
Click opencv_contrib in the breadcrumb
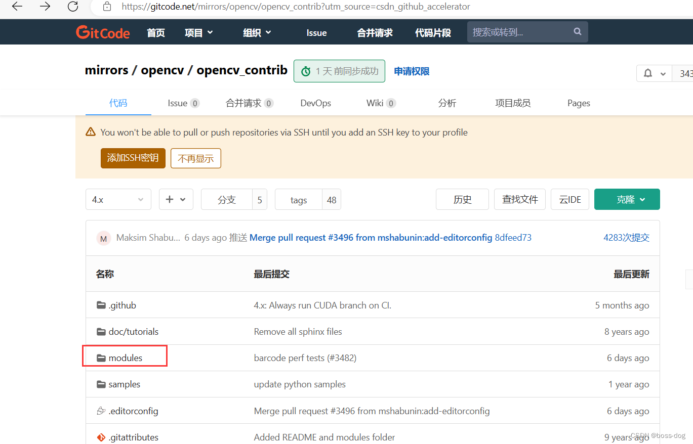tap(242, 70)
